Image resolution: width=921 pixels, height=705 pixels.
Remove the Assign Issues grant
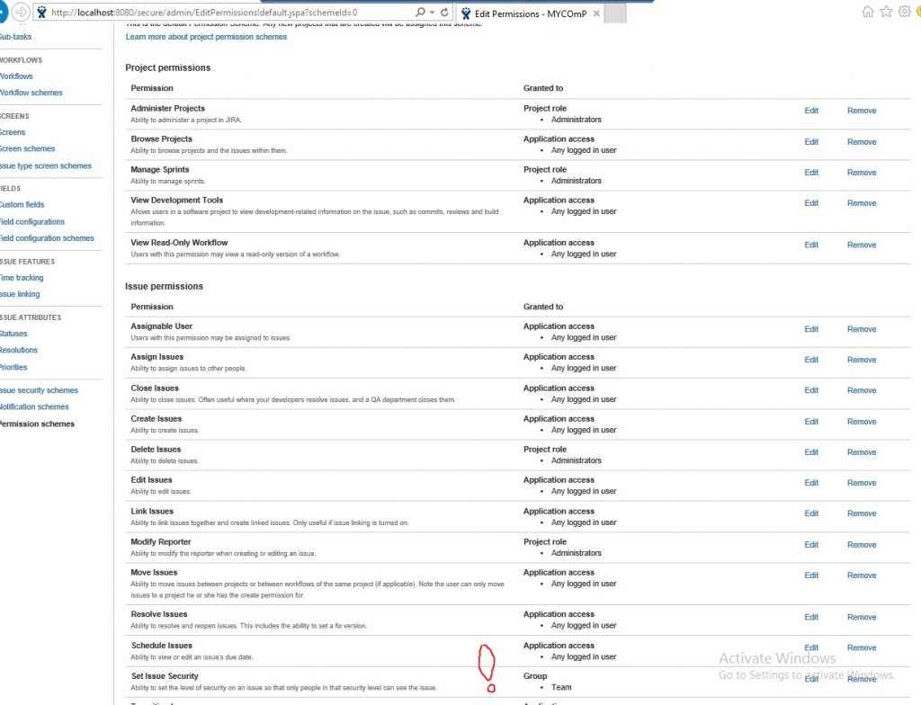862,360
